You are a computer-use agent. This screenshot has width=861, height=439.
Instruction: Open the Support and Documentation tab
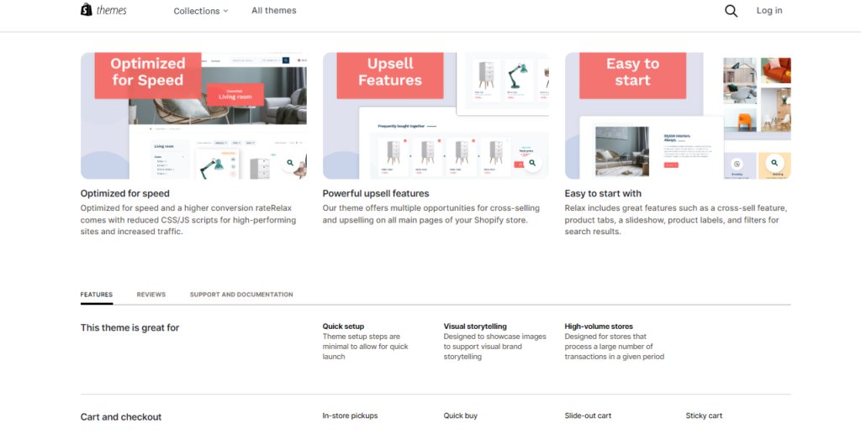[241, 295]
